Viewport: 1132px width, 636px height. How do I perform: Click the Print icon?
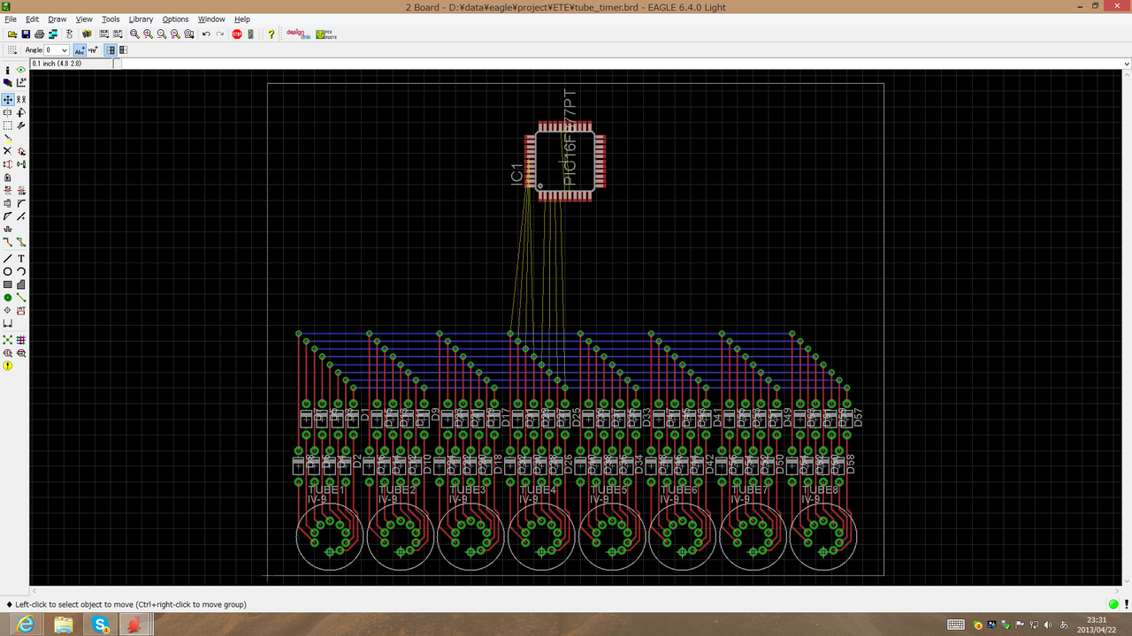click(x=39, y=34)
